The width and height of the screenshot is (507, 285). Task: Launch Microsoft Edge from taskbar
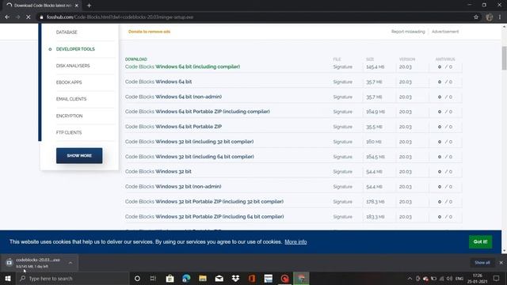point(186,279)
